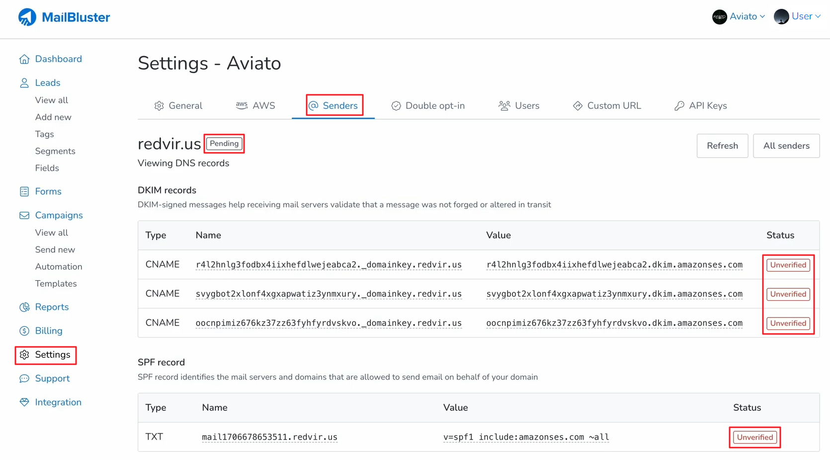Click the MailBluster rocket logo icon
Image resolution: width=830 pixels, height=460 pixels.
click(27, 17)
